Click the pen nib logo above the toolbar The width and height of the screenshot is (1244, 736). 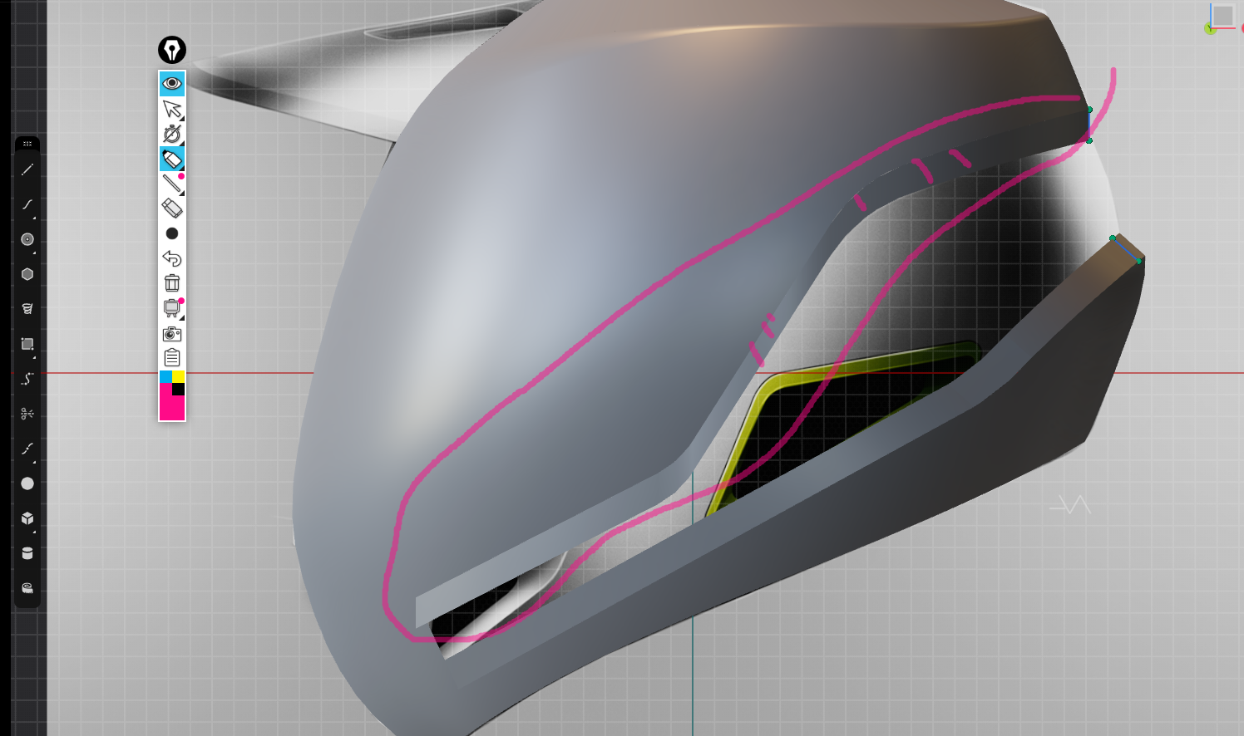pyautogui.click(x=171, y=51)
